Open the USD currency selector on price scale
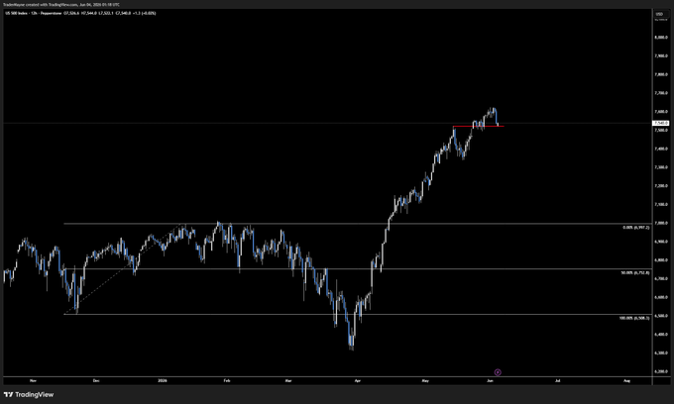The image size is (674, 404). tap(660, 14)
